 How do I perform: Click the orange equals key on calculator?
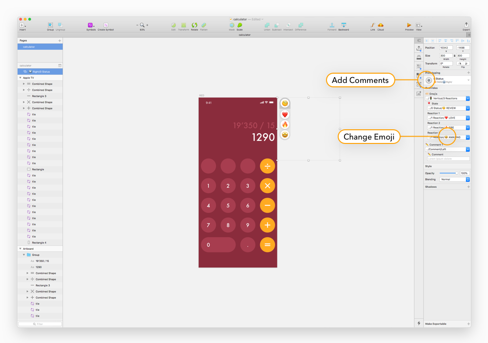pyautogui.click(x=267, y=244)
